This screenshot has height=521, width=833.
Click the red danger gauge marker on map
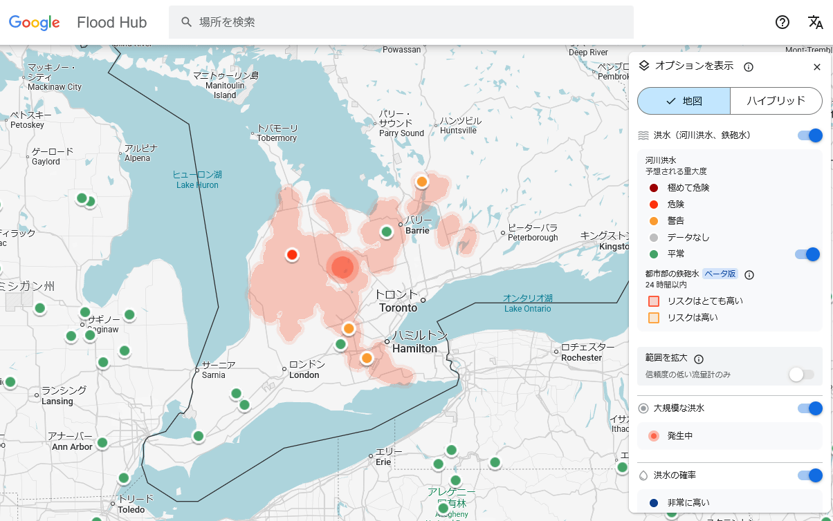tap(292, 255)
